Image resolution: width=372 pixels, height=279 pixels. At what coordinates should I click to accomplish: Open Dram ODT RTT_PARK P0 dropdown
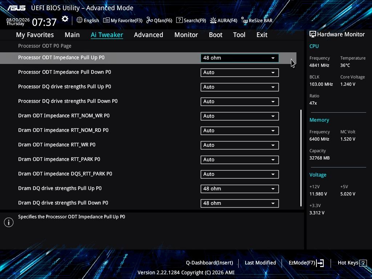240,160
